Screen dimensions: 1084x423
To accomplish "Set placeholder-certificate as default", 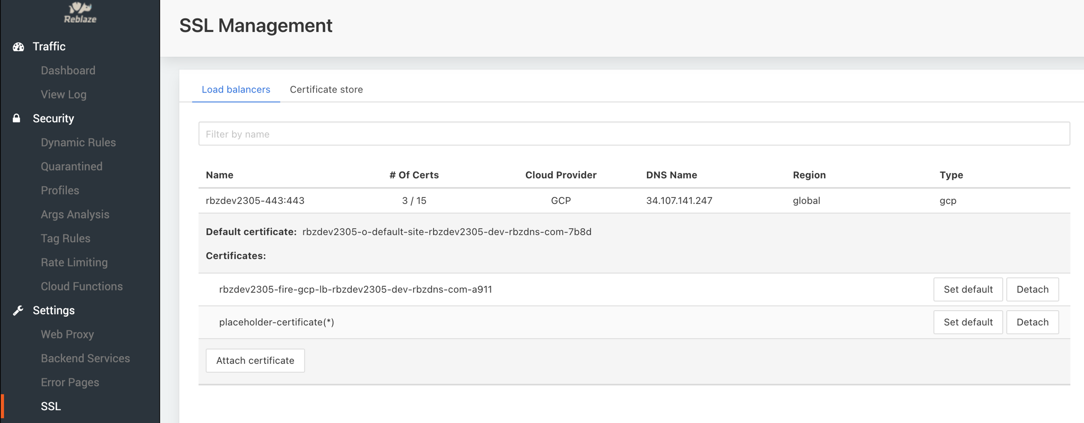I will (968, 322).
